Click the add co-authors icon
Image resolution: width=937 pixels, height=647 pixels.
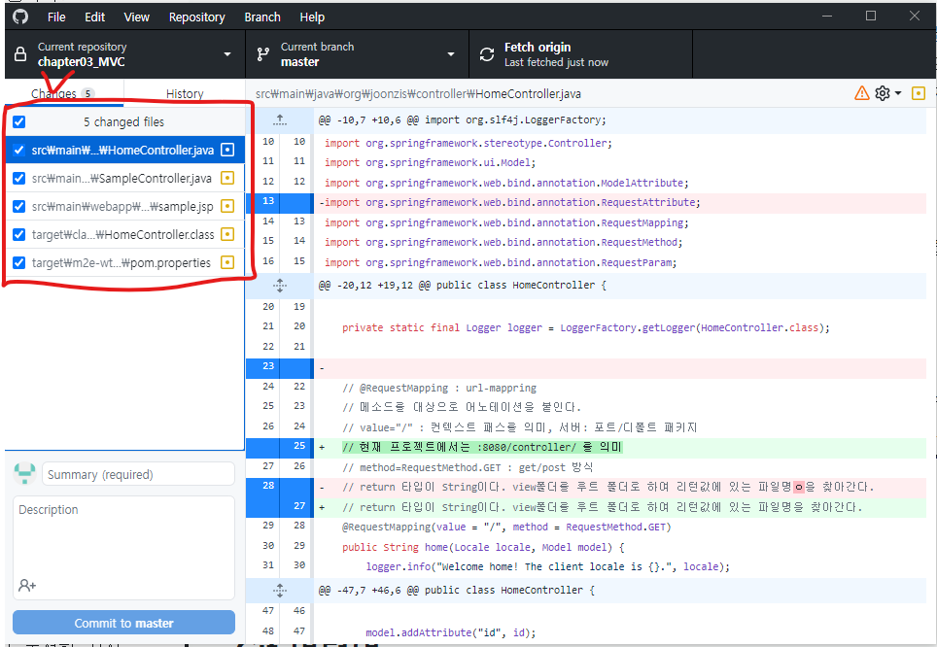(27, 585)
